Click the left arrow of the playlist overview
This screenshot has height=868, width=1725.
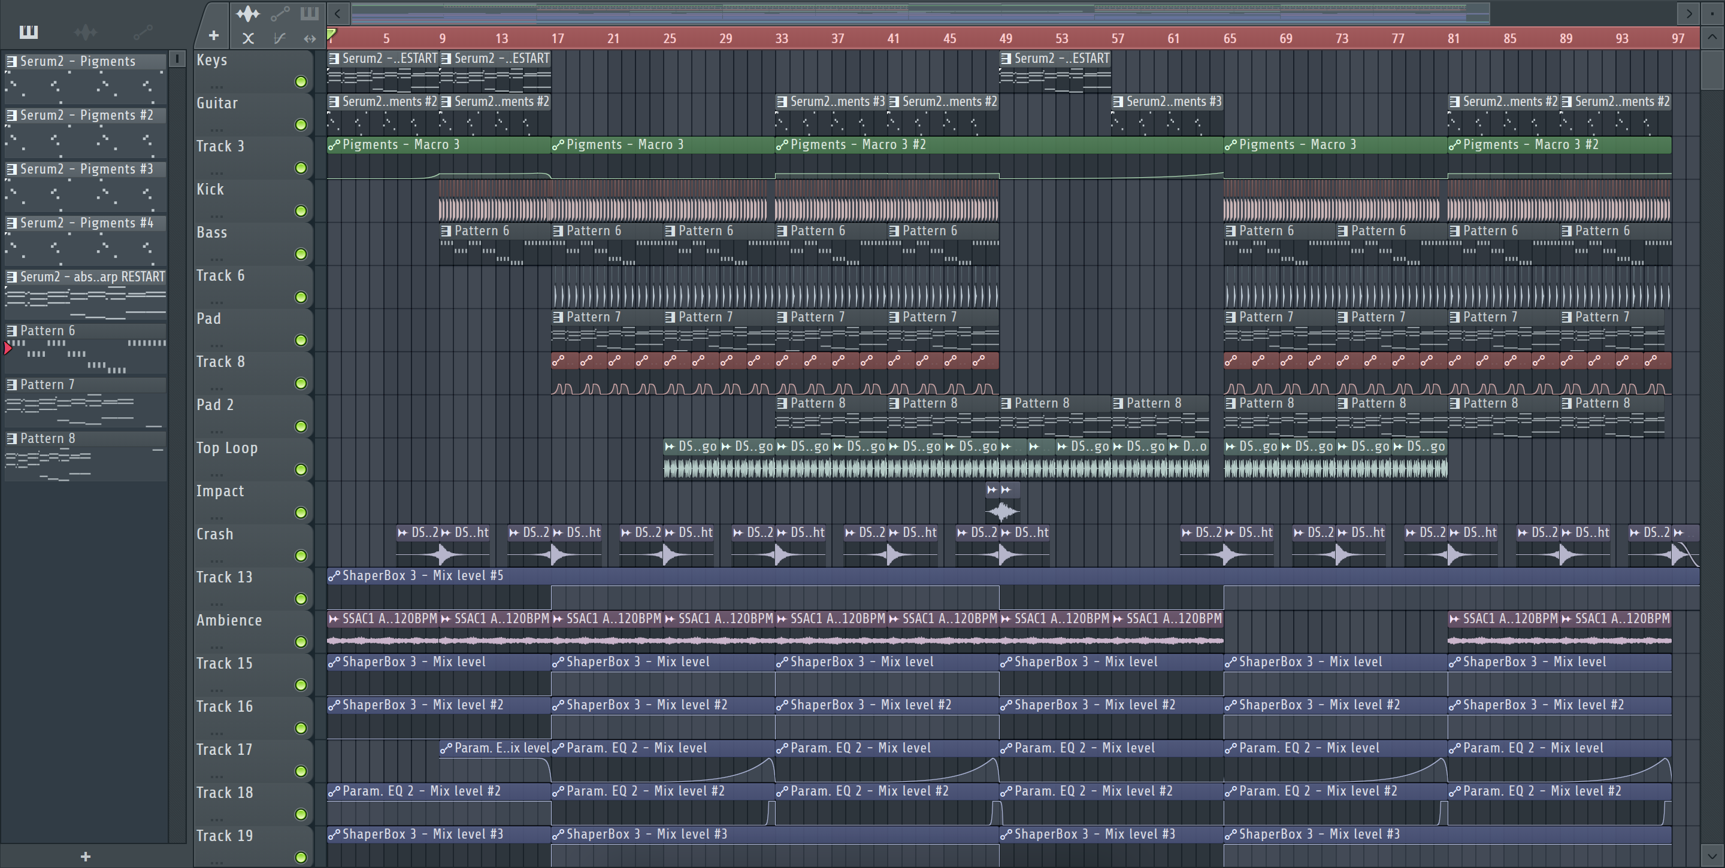click(x=337, y=13)
